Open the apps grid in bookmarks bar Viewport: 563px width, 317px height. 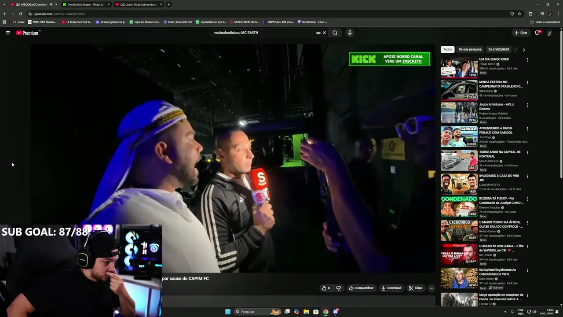[4, 22]
